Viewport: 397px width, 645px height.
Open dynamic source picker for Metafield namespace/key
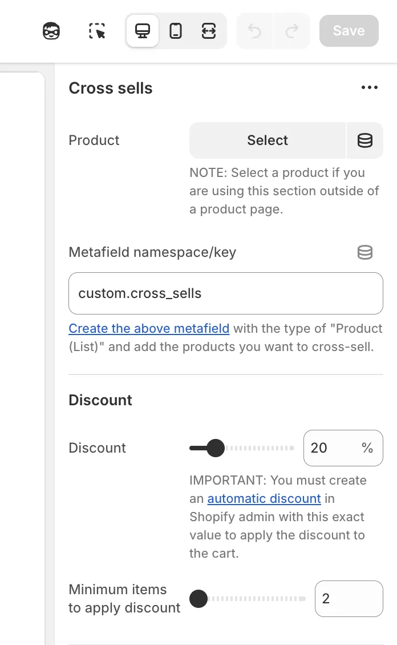365,252
